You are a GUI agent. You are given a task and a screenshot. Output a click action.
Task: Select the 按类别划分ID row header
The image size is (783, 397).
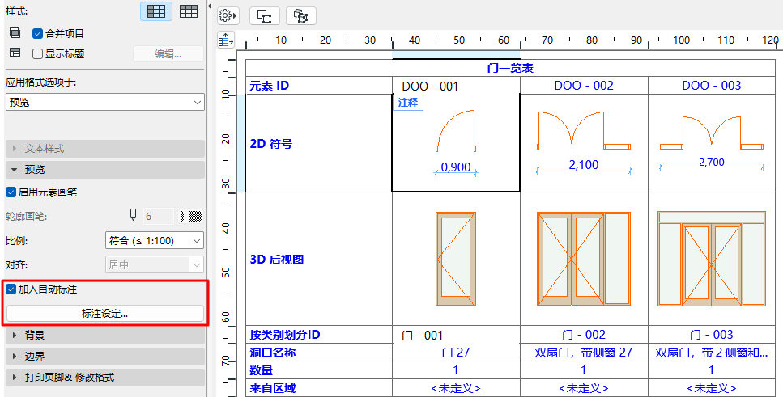tap(319, 335)
